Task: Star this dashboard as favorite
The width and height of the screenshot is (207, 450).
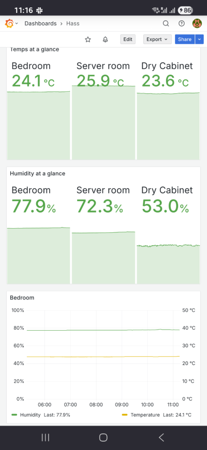Action: (88, 39)
